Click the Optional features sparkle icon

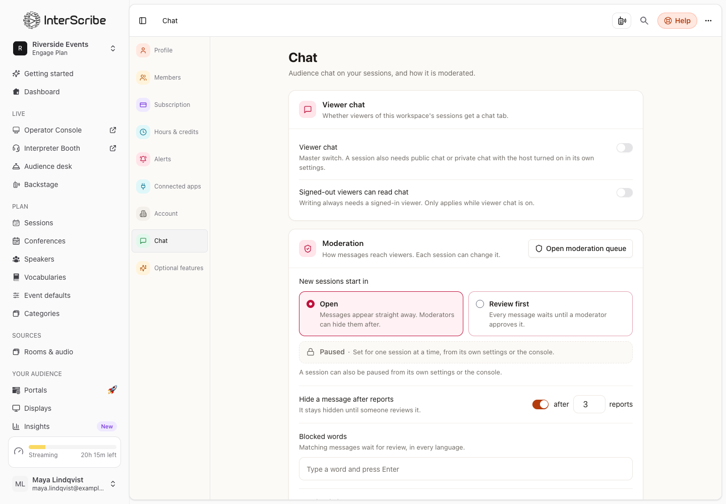point(143,268)
